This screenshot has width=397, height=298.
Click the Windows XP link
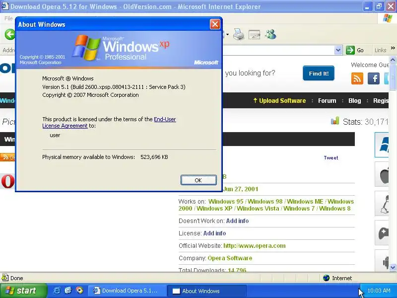[214, 209]
